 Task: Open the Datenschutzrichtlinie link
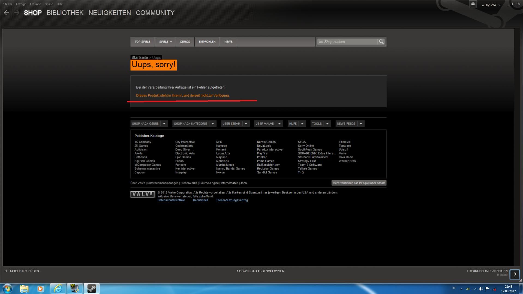pyautogui.click(x=171, y=200)
